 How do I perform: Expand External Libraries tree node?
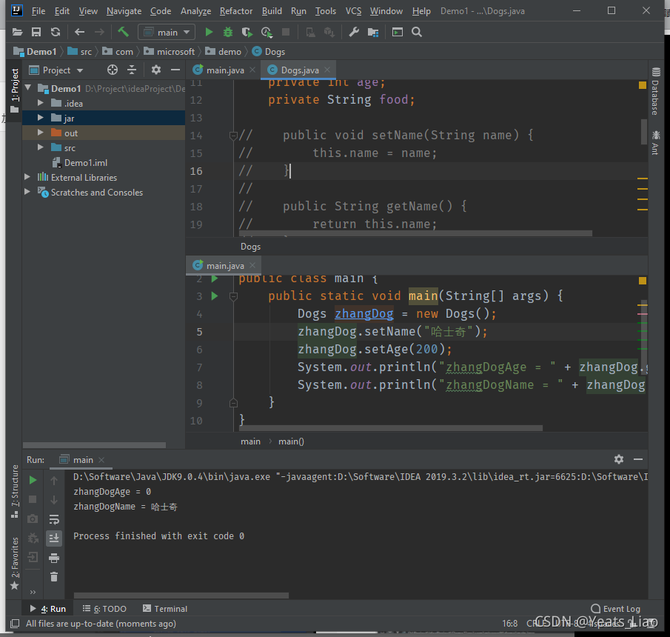pyautogui.click(x=28, y=178)
